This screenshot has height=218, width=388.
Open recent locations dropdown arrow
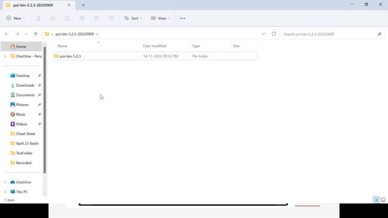(26, 34)
